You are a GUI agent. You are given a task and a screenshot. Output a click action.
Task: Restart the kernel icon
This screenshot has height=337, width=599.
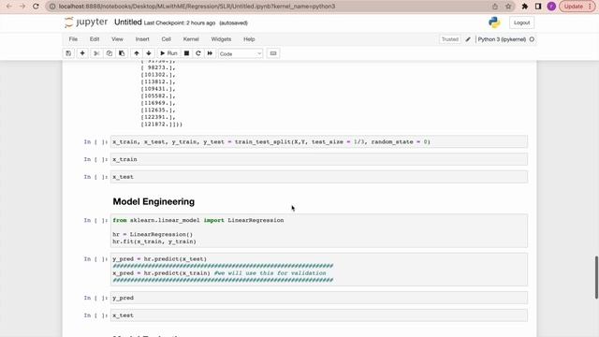tap(197, 53)
